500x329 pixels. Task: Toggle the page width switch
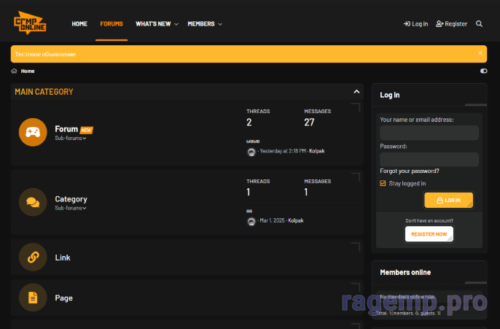(484, 71)
